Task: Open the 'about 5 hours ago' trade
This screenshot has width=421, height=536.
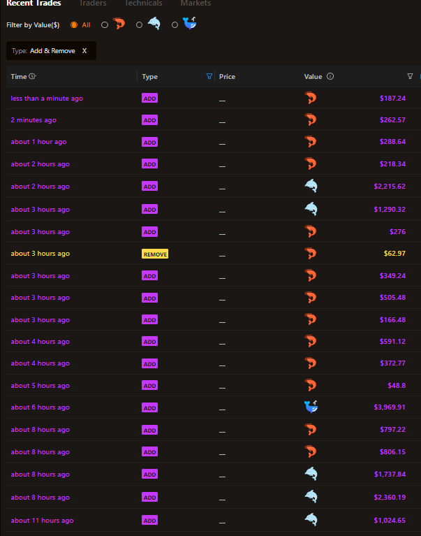Action: (40, 386)
